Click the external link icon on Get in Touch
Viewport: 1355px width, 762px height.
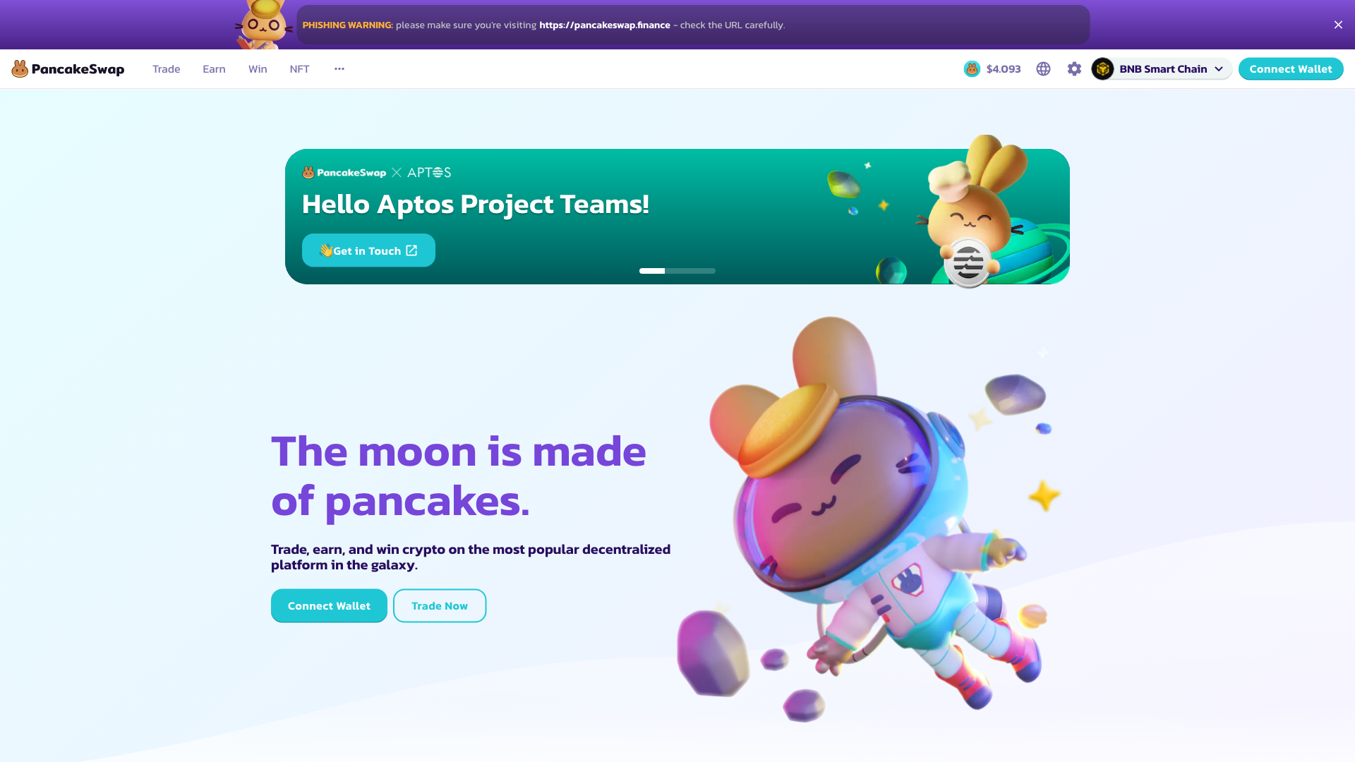(x=411, y=250)
